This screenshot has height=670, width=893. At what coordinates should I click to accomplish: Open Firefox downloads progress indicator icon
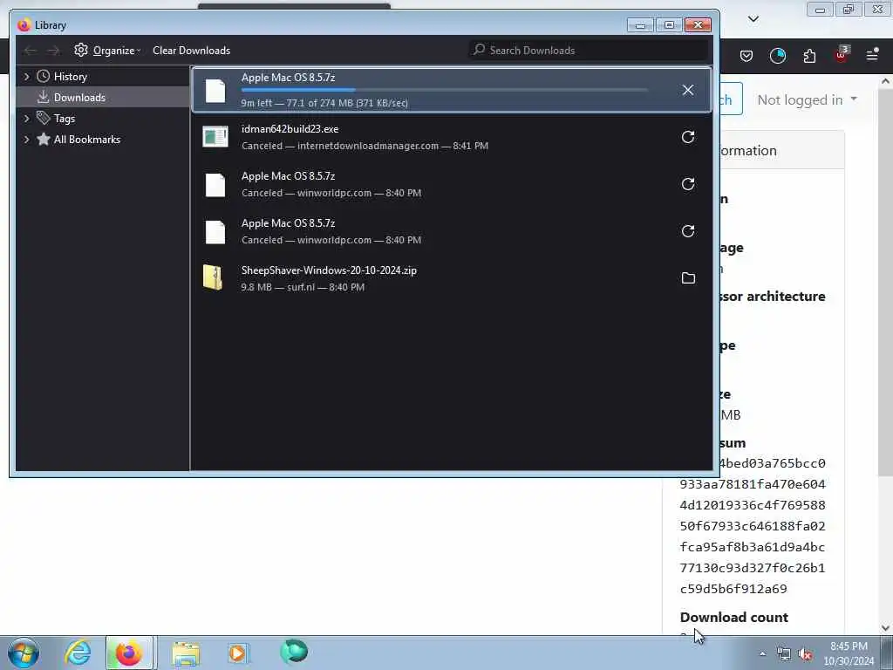[x=777, y=55]
